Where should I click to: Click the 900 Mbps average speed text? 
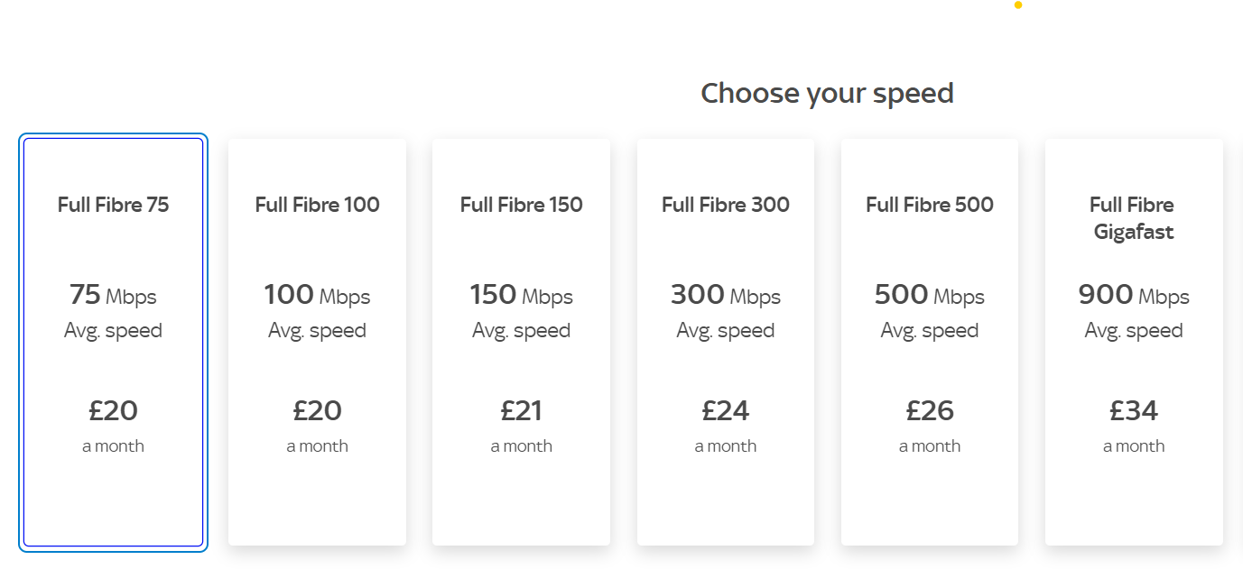tap(1134, 311)
